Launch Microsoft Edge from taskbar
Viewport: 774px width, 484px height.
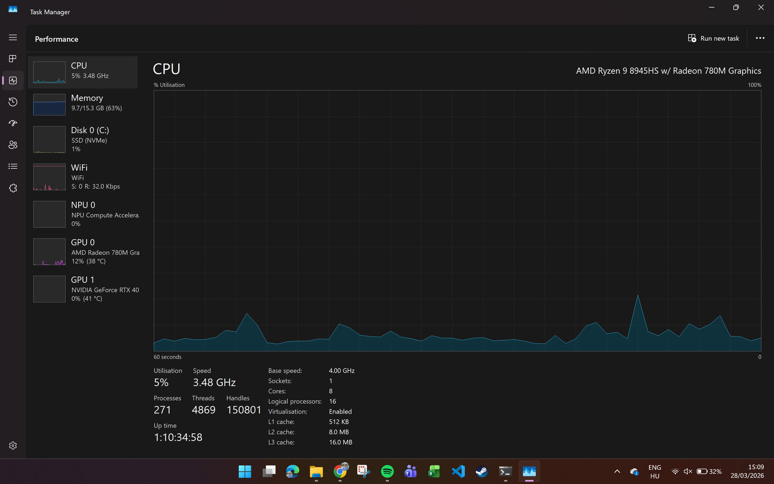point(292,471)
